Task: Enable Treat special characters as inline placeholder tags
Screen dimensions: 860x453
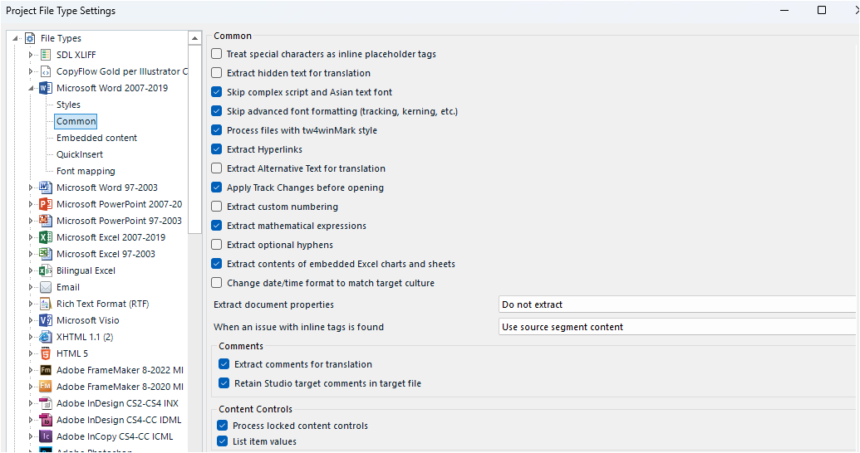Action: click(x=217, y=54)
